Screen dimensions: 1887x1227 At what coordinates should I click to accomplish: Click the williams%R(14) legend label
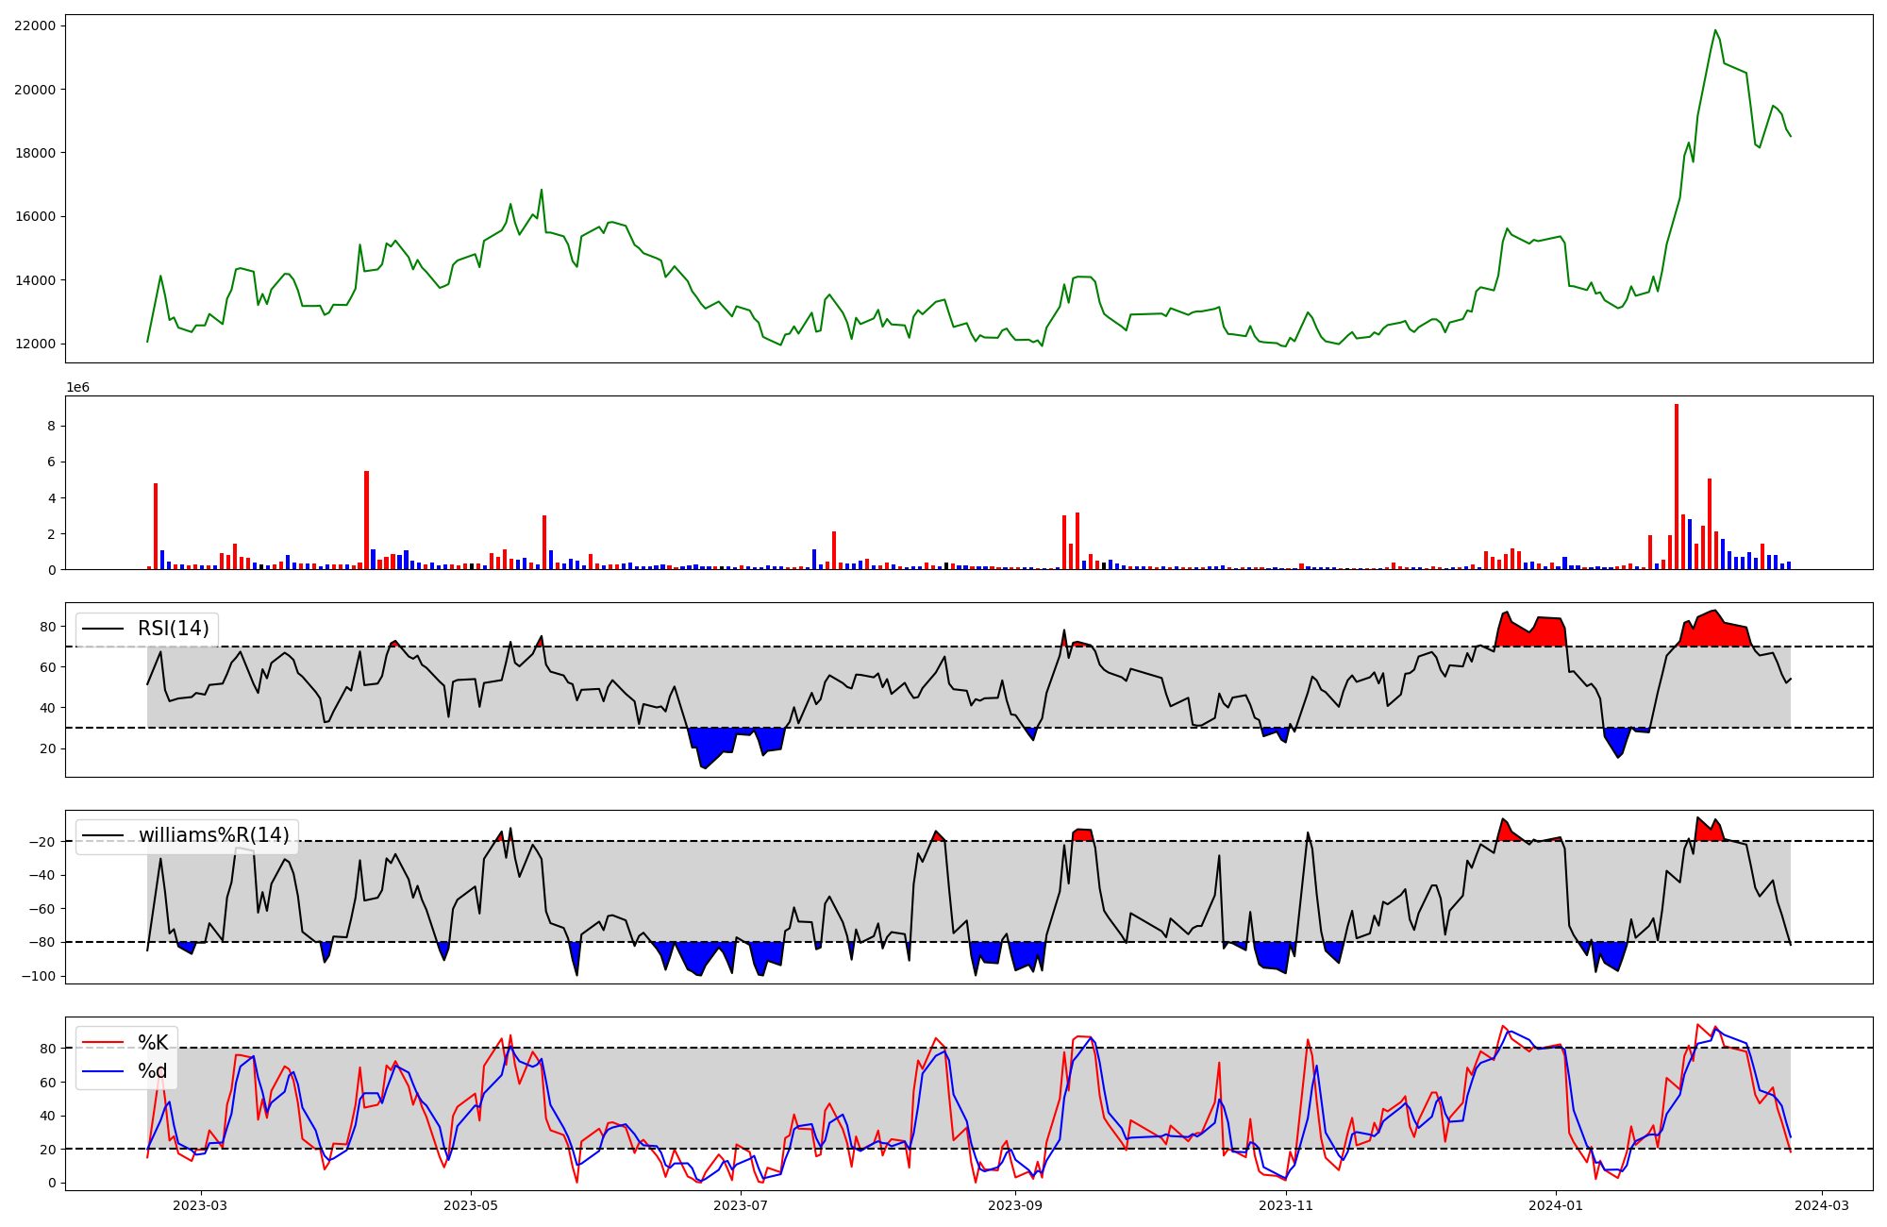(x=213, y=835)
